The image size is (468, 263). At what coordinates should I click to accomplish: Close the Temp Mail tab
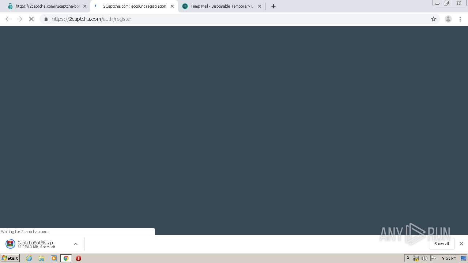tap(260, 6)
